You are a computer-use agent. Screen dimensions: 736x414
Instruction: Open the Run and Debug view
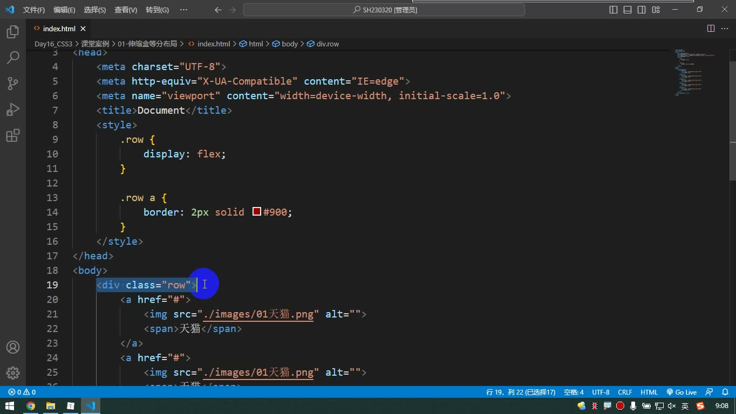(13, 109)
